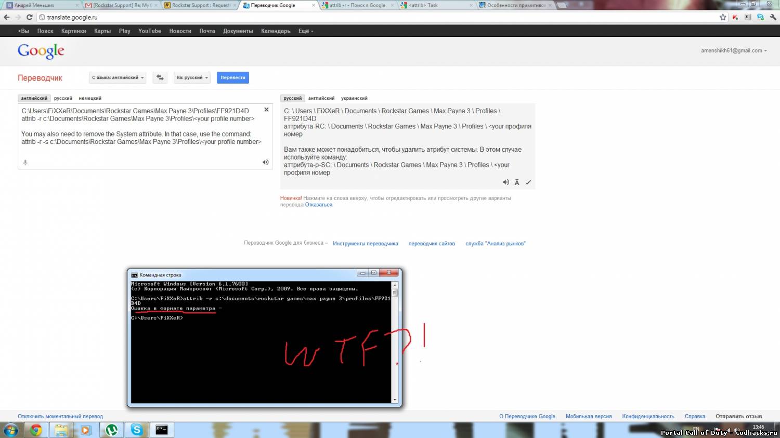Open 'служба "Анализ рынков"' link
Screen dimensions: 780x438
click(496, 244)
